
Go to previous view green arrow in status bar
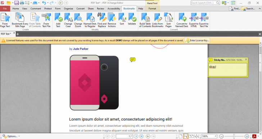tap(148, 136)
